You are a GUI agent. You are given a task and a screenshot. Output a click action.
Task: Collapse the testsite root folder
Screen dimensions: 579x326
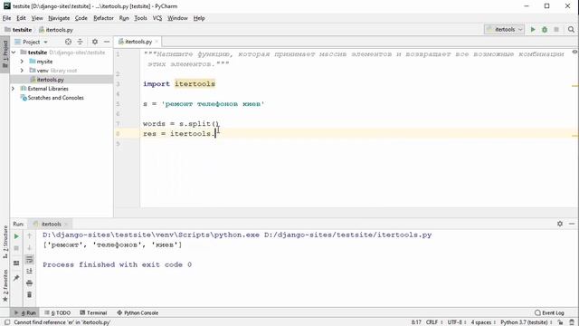point(14,53)
